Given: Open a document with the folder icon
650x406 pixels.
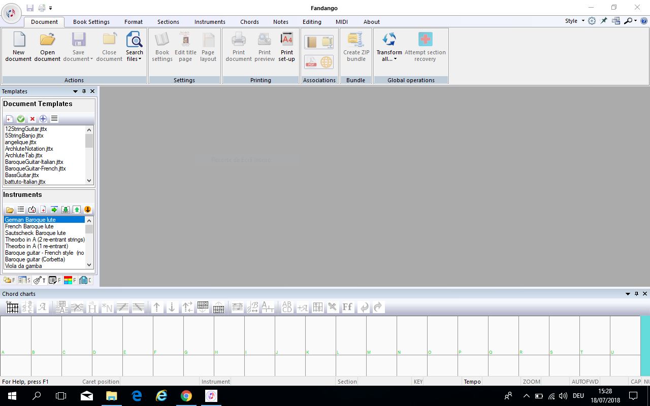Looking at the screenshot, I should pos(47,40).
